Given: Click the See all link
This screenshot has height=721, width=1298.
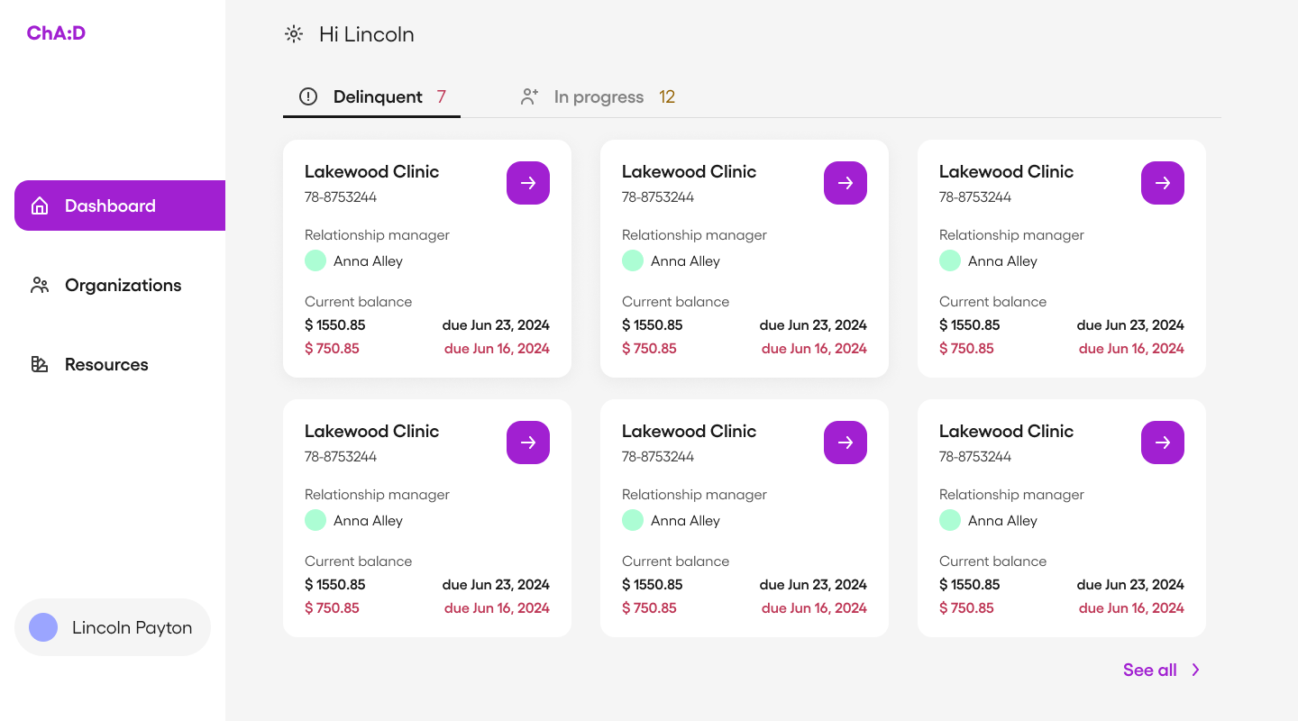Looking at the screenshot, I should [1149, 670].
